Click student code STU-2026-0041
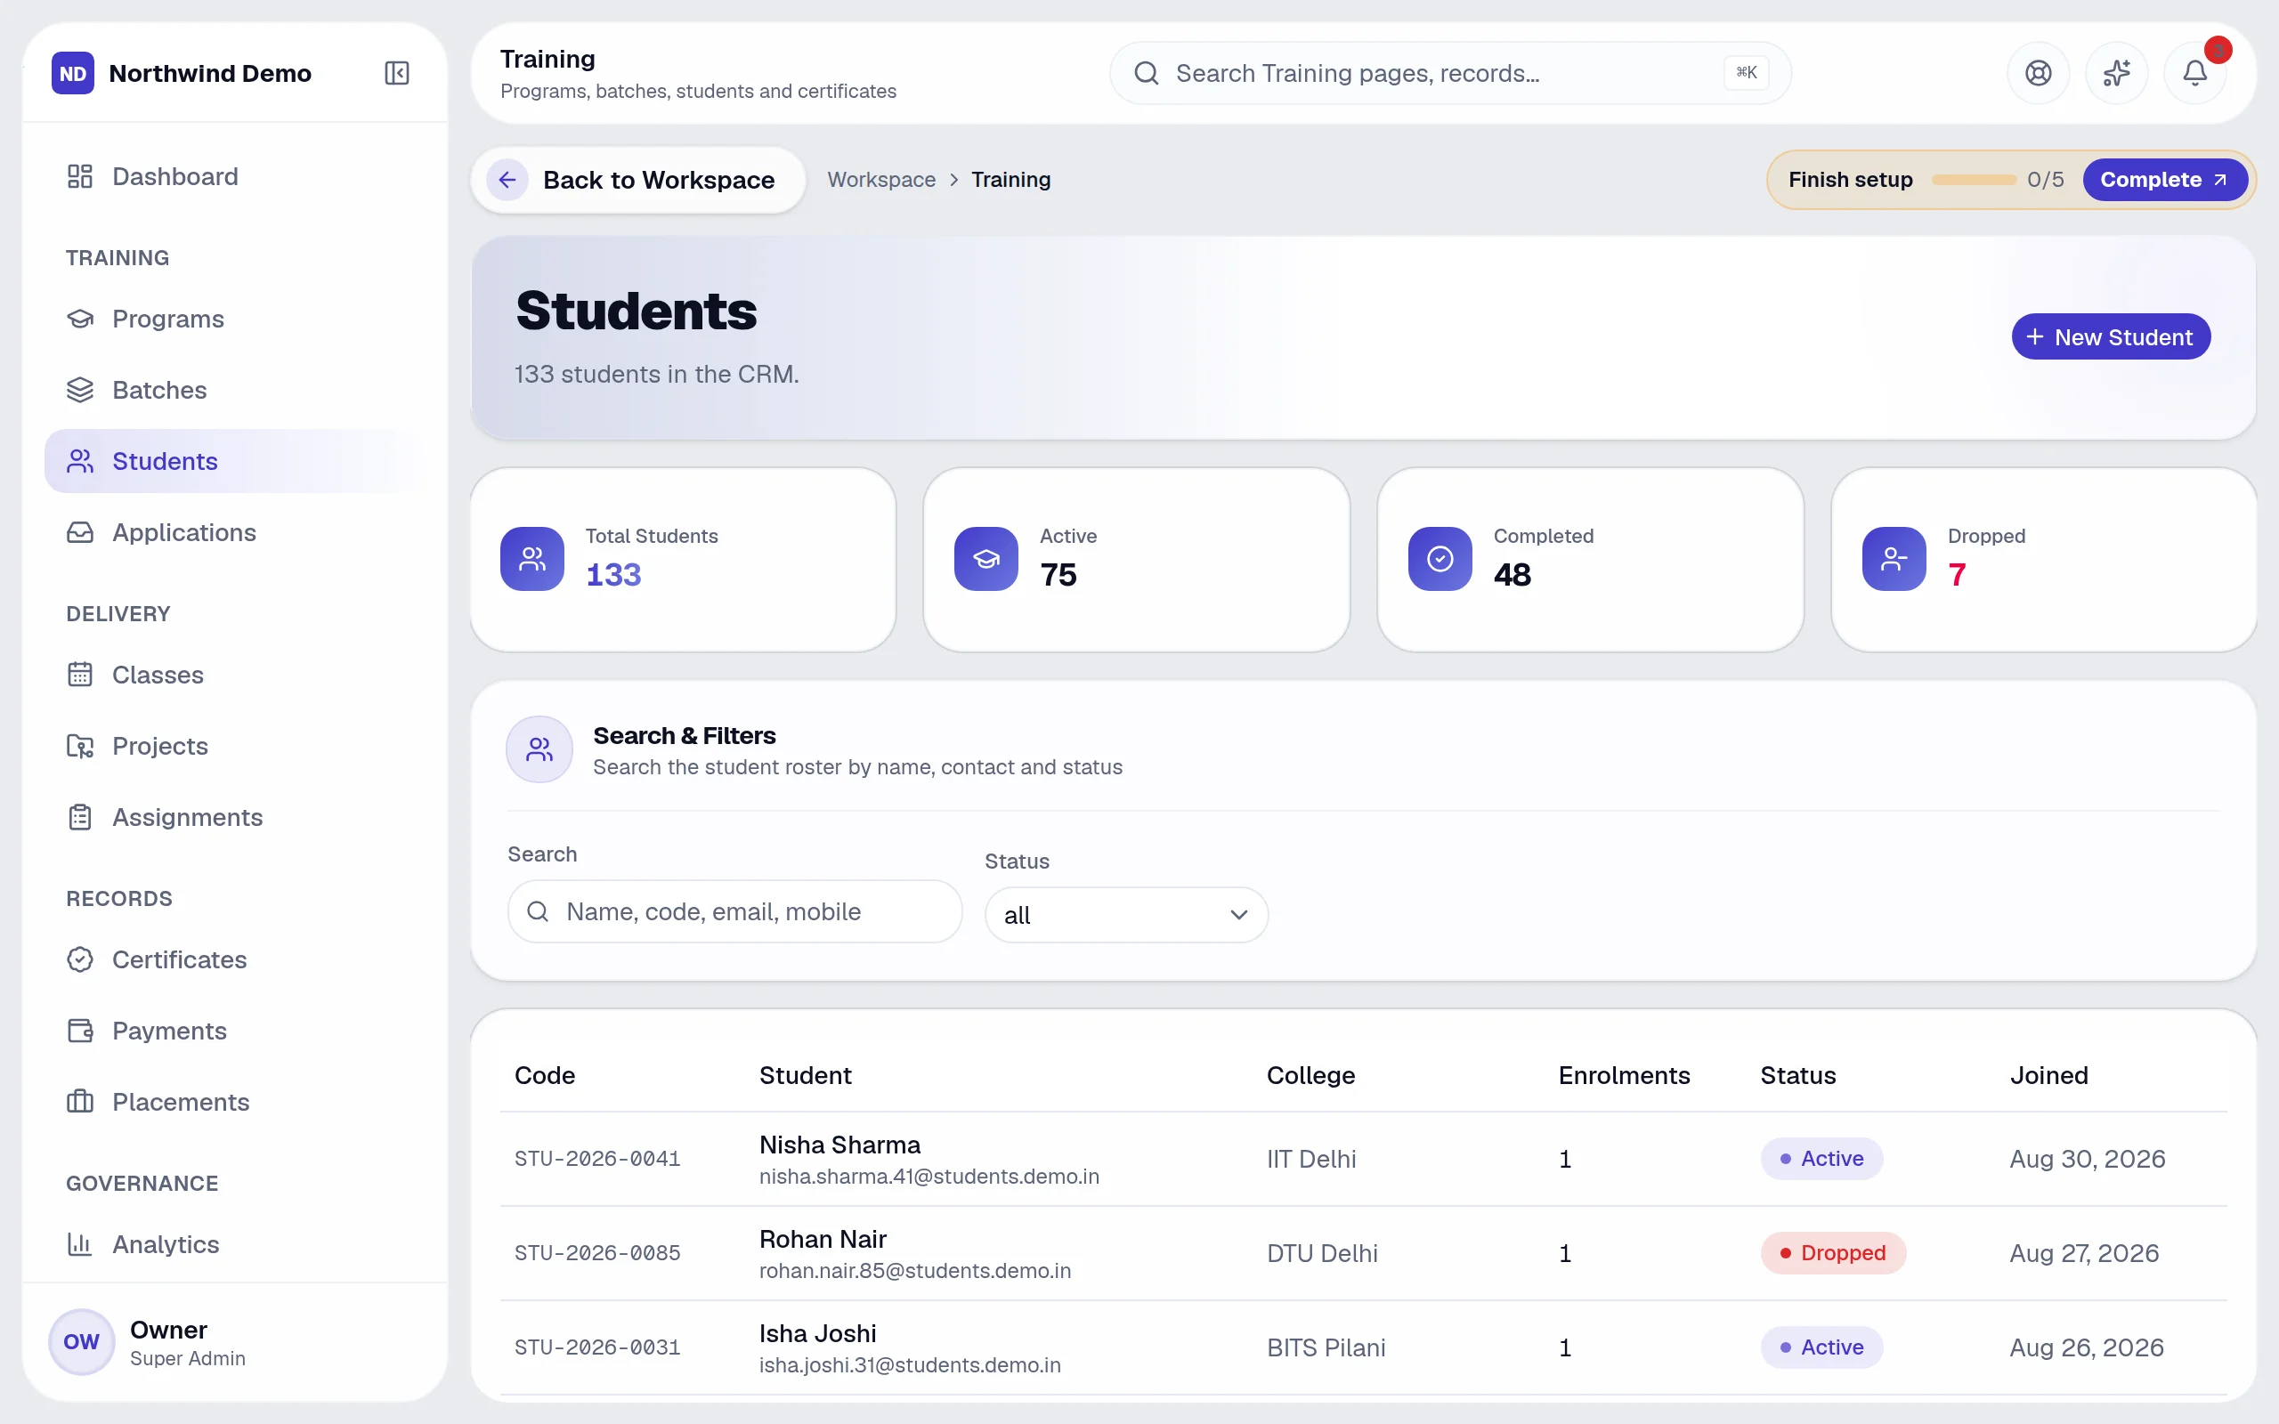The height and width of the screenshot is (1424, 2279). tap(597, 1159)
